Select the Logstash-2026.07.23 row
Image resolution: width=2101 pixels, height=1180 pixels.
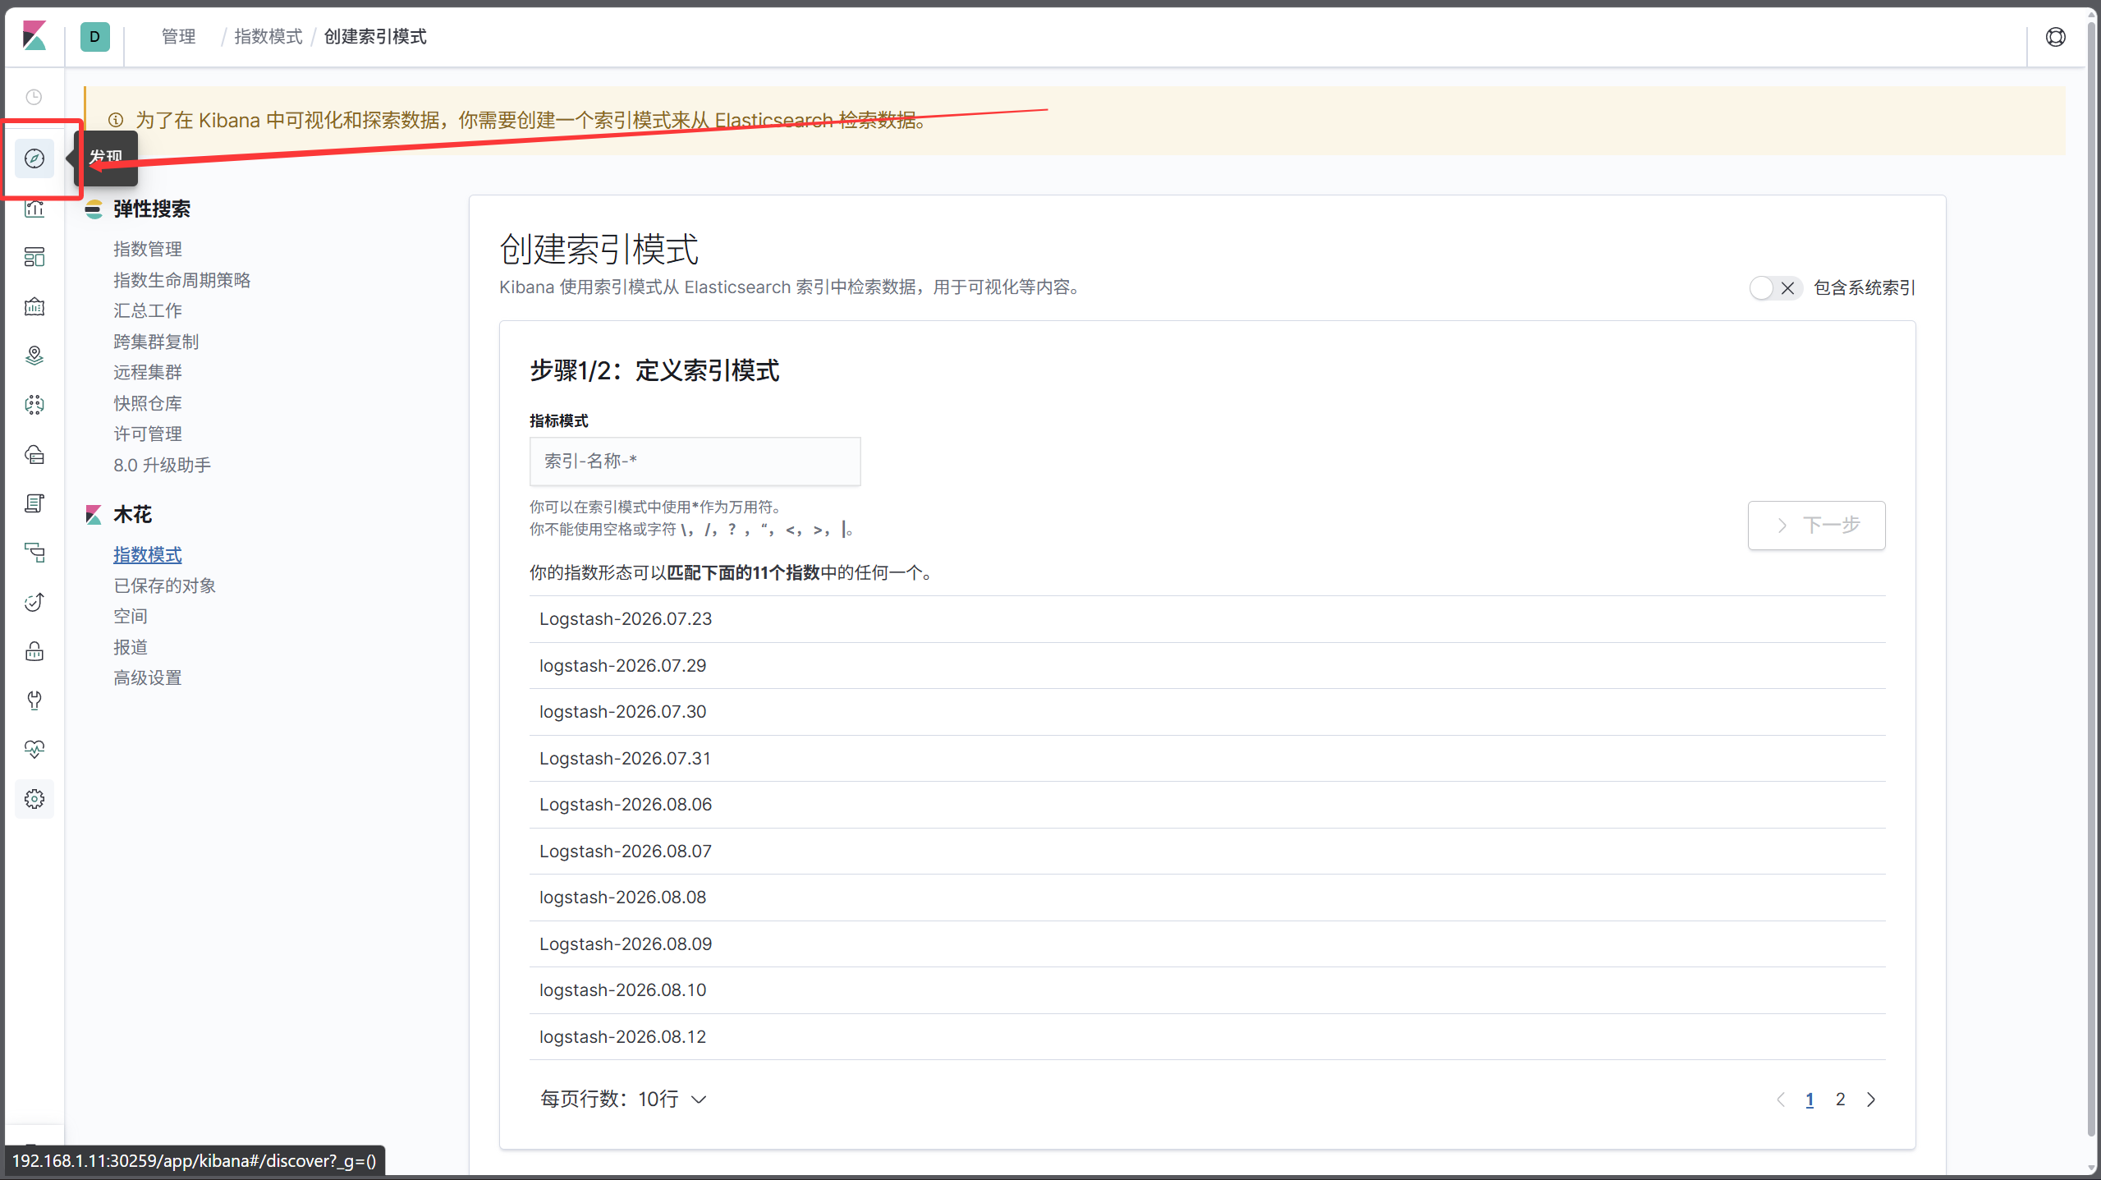(x=1207, y=619)
